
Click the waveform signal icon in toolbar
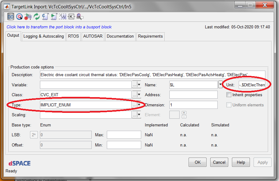[63, 17]
